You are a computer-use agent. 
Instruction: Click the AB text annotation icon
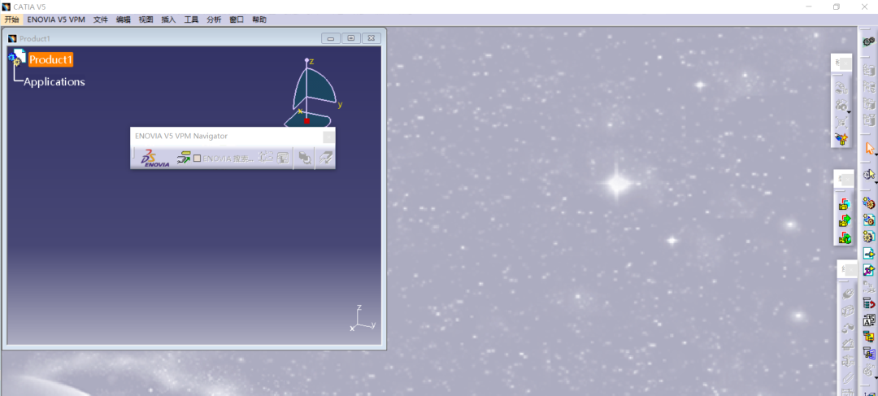pyautogui.click(x=868, y=320)
